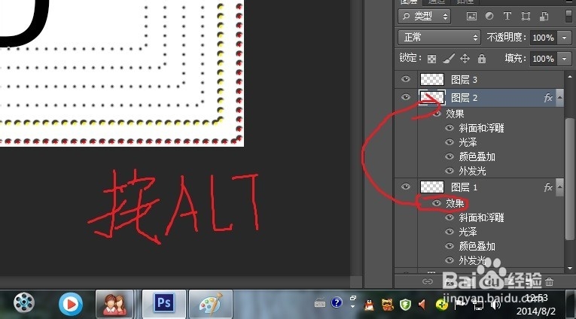
Task: Open the 正常 blend mode dropdown
Action: tap(440, 38)
